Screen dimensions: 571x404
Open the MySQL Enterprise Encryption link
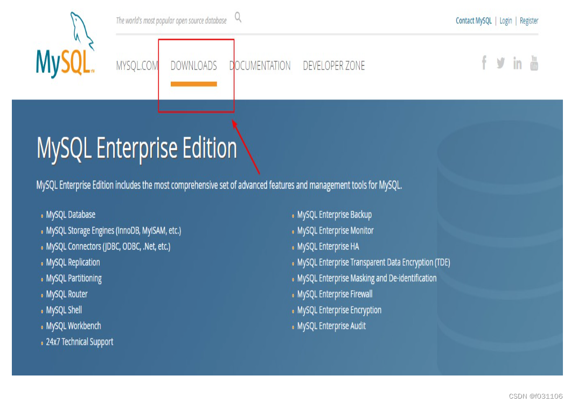[339, 310]
